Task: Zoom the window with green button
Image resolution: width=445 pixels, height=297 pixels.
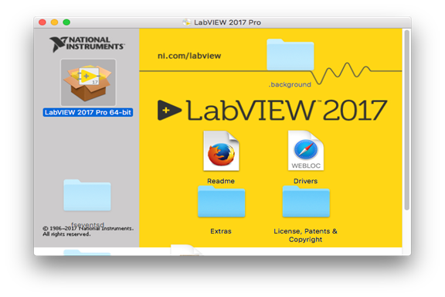Action: (66, 22)
